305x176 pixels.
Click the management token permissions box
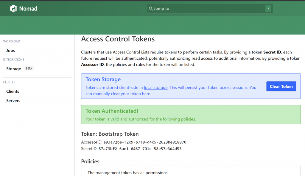click(191, 172)
